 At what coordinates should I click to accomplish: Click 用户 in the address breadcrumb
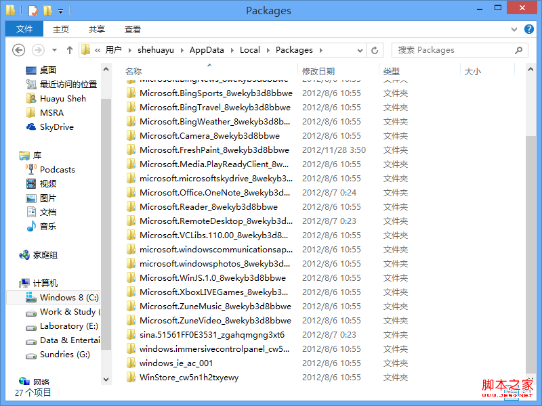point(113,50)
